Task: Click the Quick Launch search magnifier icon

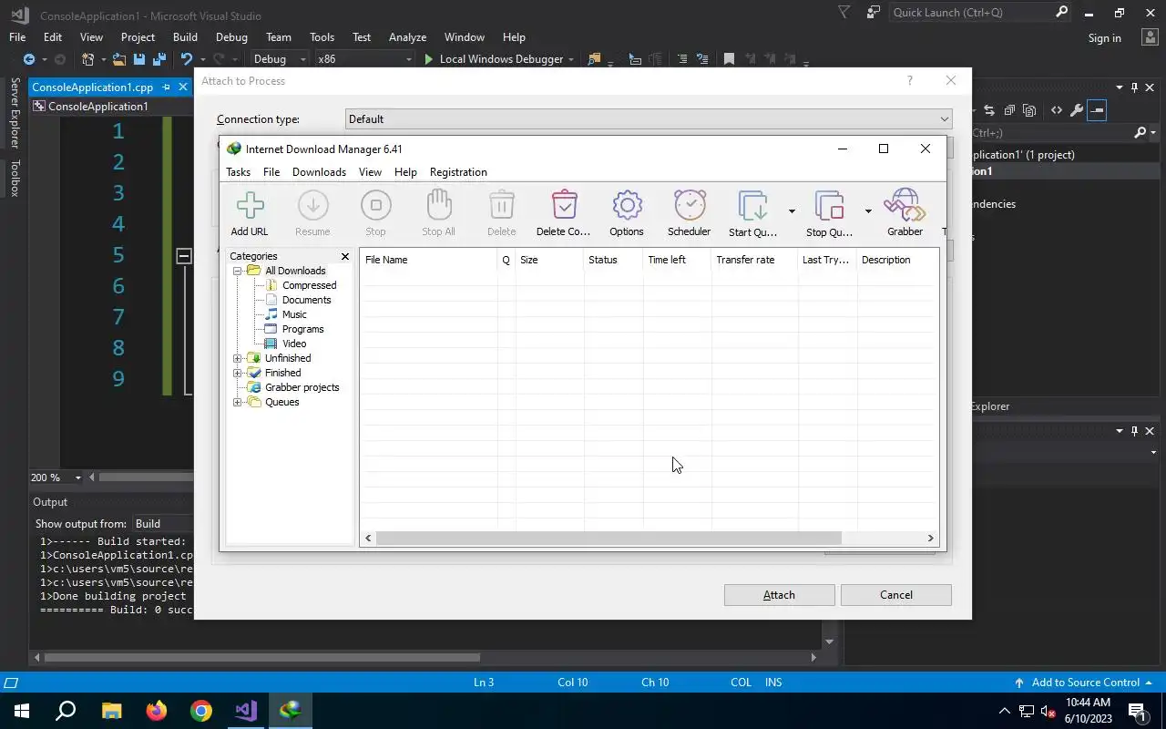Action: tap(1061, 13)
